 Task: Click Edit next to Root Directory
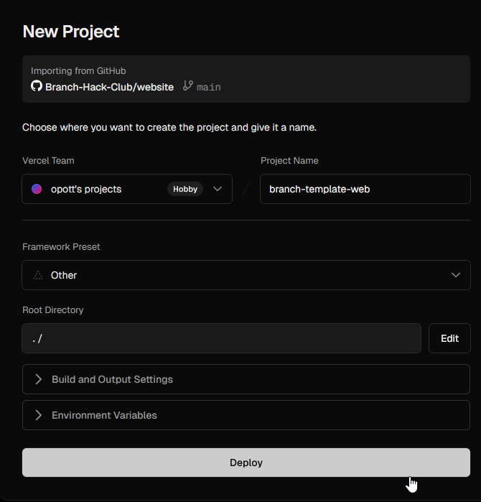449,338
